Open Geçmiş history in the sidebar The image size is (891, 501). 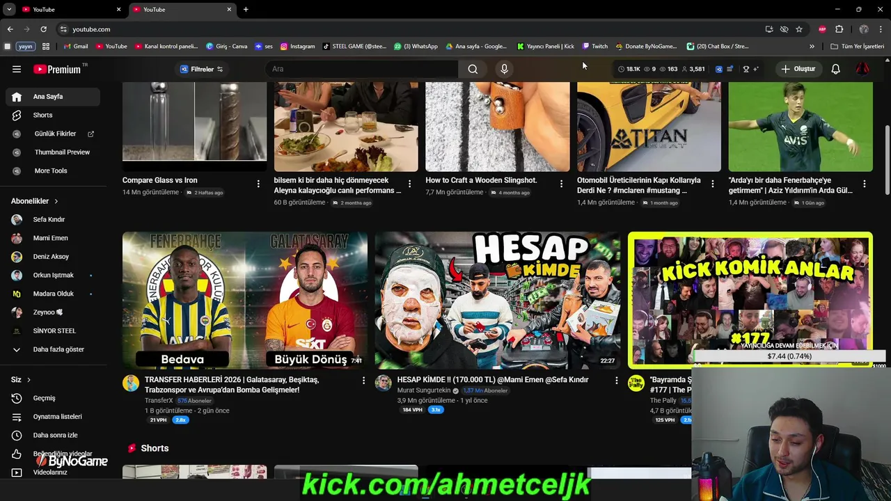point(53,398)
